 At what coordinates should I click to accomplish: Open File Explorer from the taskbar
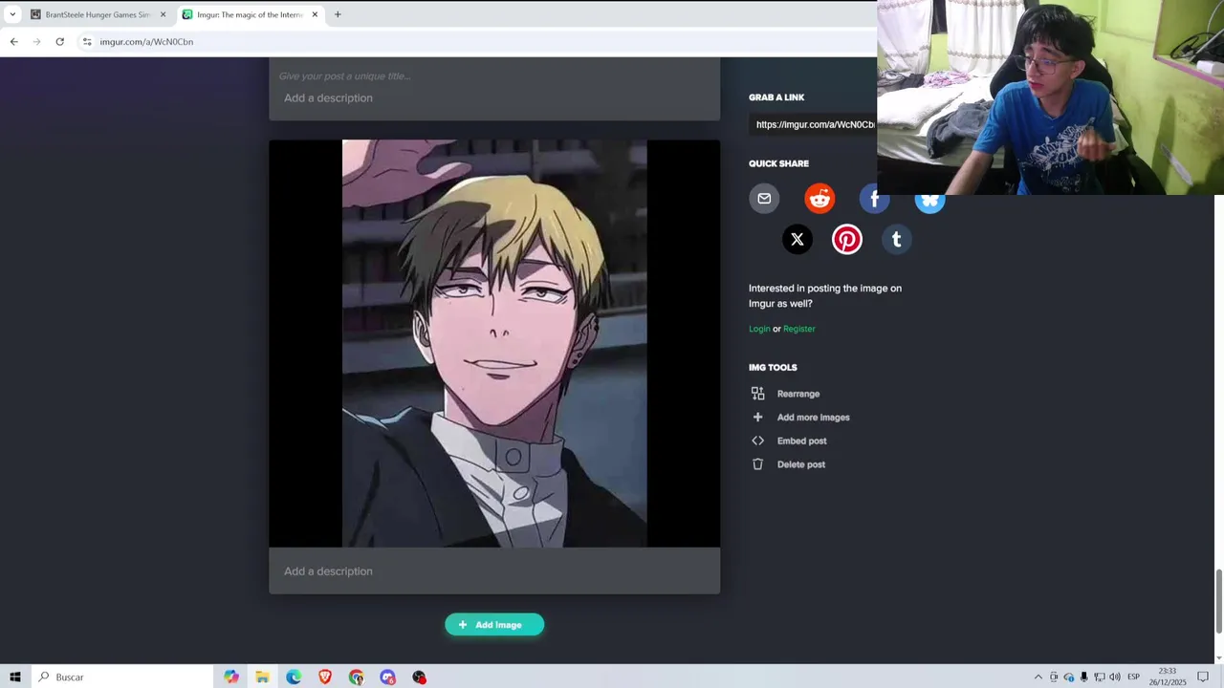262,677
